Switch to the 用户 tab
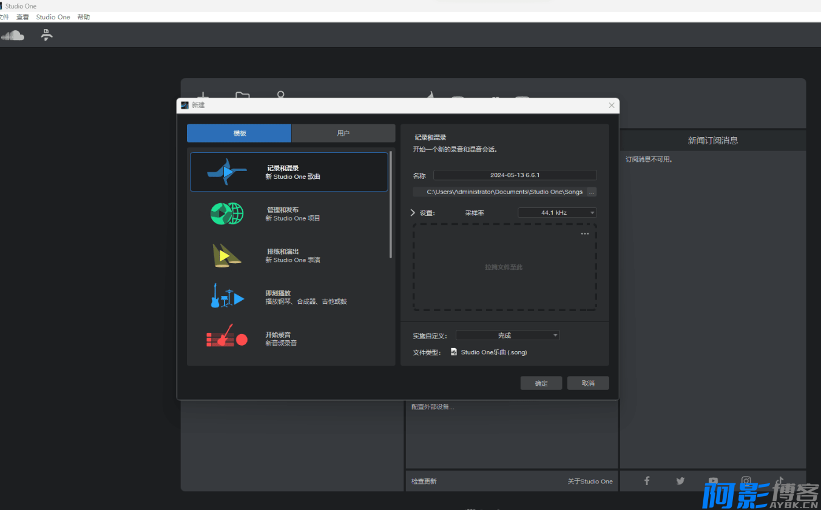The width and height of the screenshot is (821, 510). pyautogui.click(x=343, y=133)
